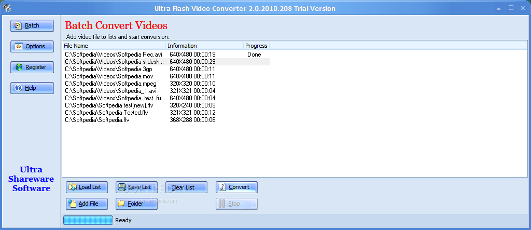Select the Softpedia Tested.flv row
The width and height of the screenshot is (531, 230).
click(x=166, y=113)
